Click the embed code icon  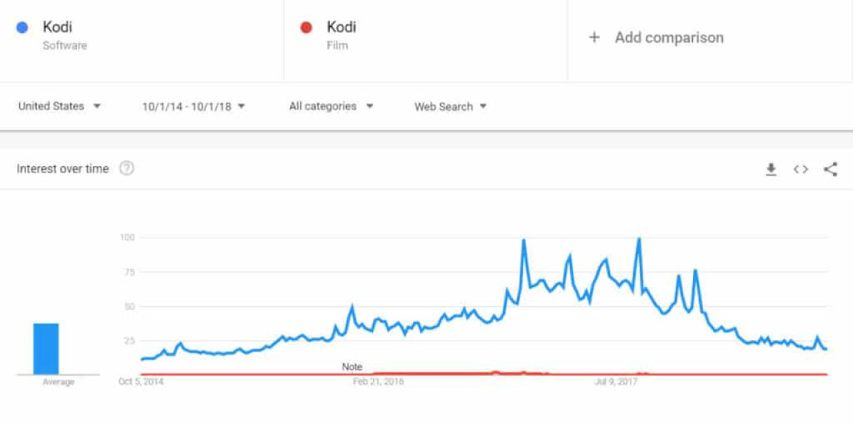[801, 169]
